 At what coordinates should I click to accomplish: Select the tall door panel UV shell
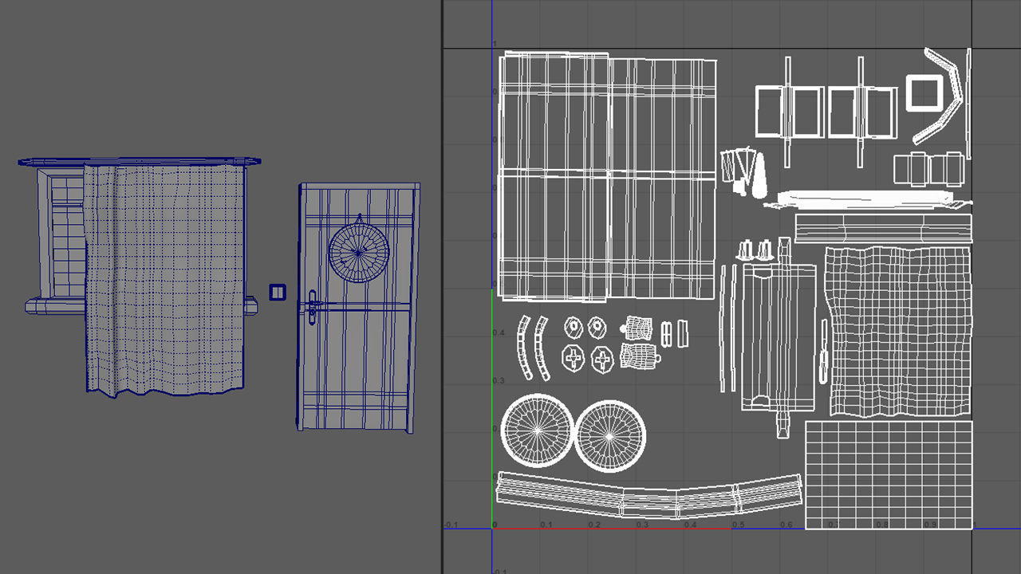pyautogui.click(x=778, y=337)
